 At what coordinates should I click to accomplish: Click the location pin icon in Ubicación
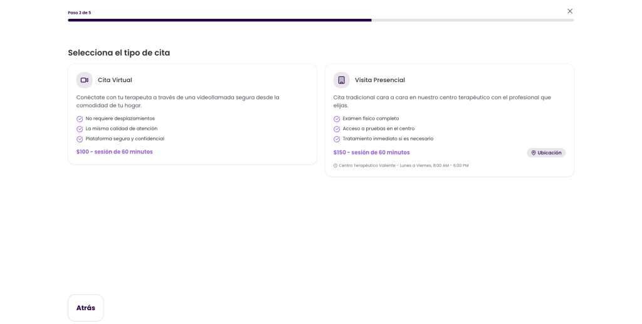point(534,153)
